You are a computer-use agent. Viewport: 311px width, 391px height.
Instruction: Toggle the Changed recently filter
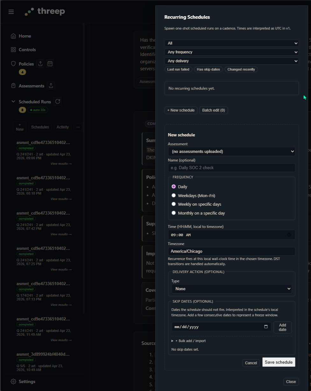(x=241, y=69)
